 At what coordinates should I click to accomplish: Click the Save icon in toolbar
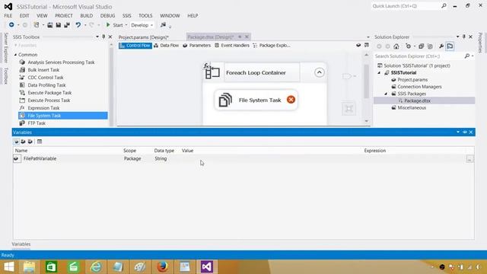point(59,25)
